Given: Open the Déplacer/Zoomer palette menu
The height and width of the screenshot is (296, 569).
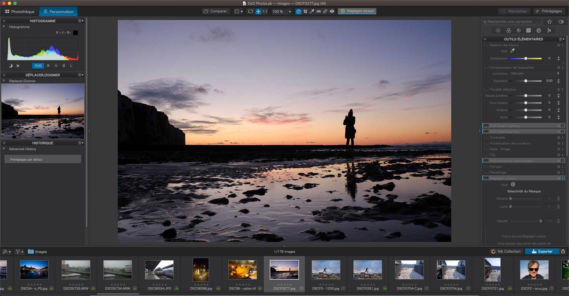Looking at the screenshot, I should click(x=81, y=75).
